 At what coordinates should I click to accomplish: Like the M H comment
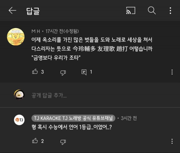pyautogui.click(x=35, y=72)
